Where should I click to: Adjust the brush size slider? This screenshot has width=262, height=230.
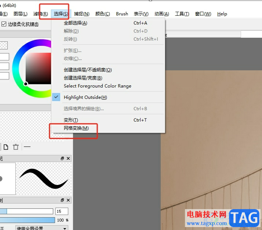26,211
